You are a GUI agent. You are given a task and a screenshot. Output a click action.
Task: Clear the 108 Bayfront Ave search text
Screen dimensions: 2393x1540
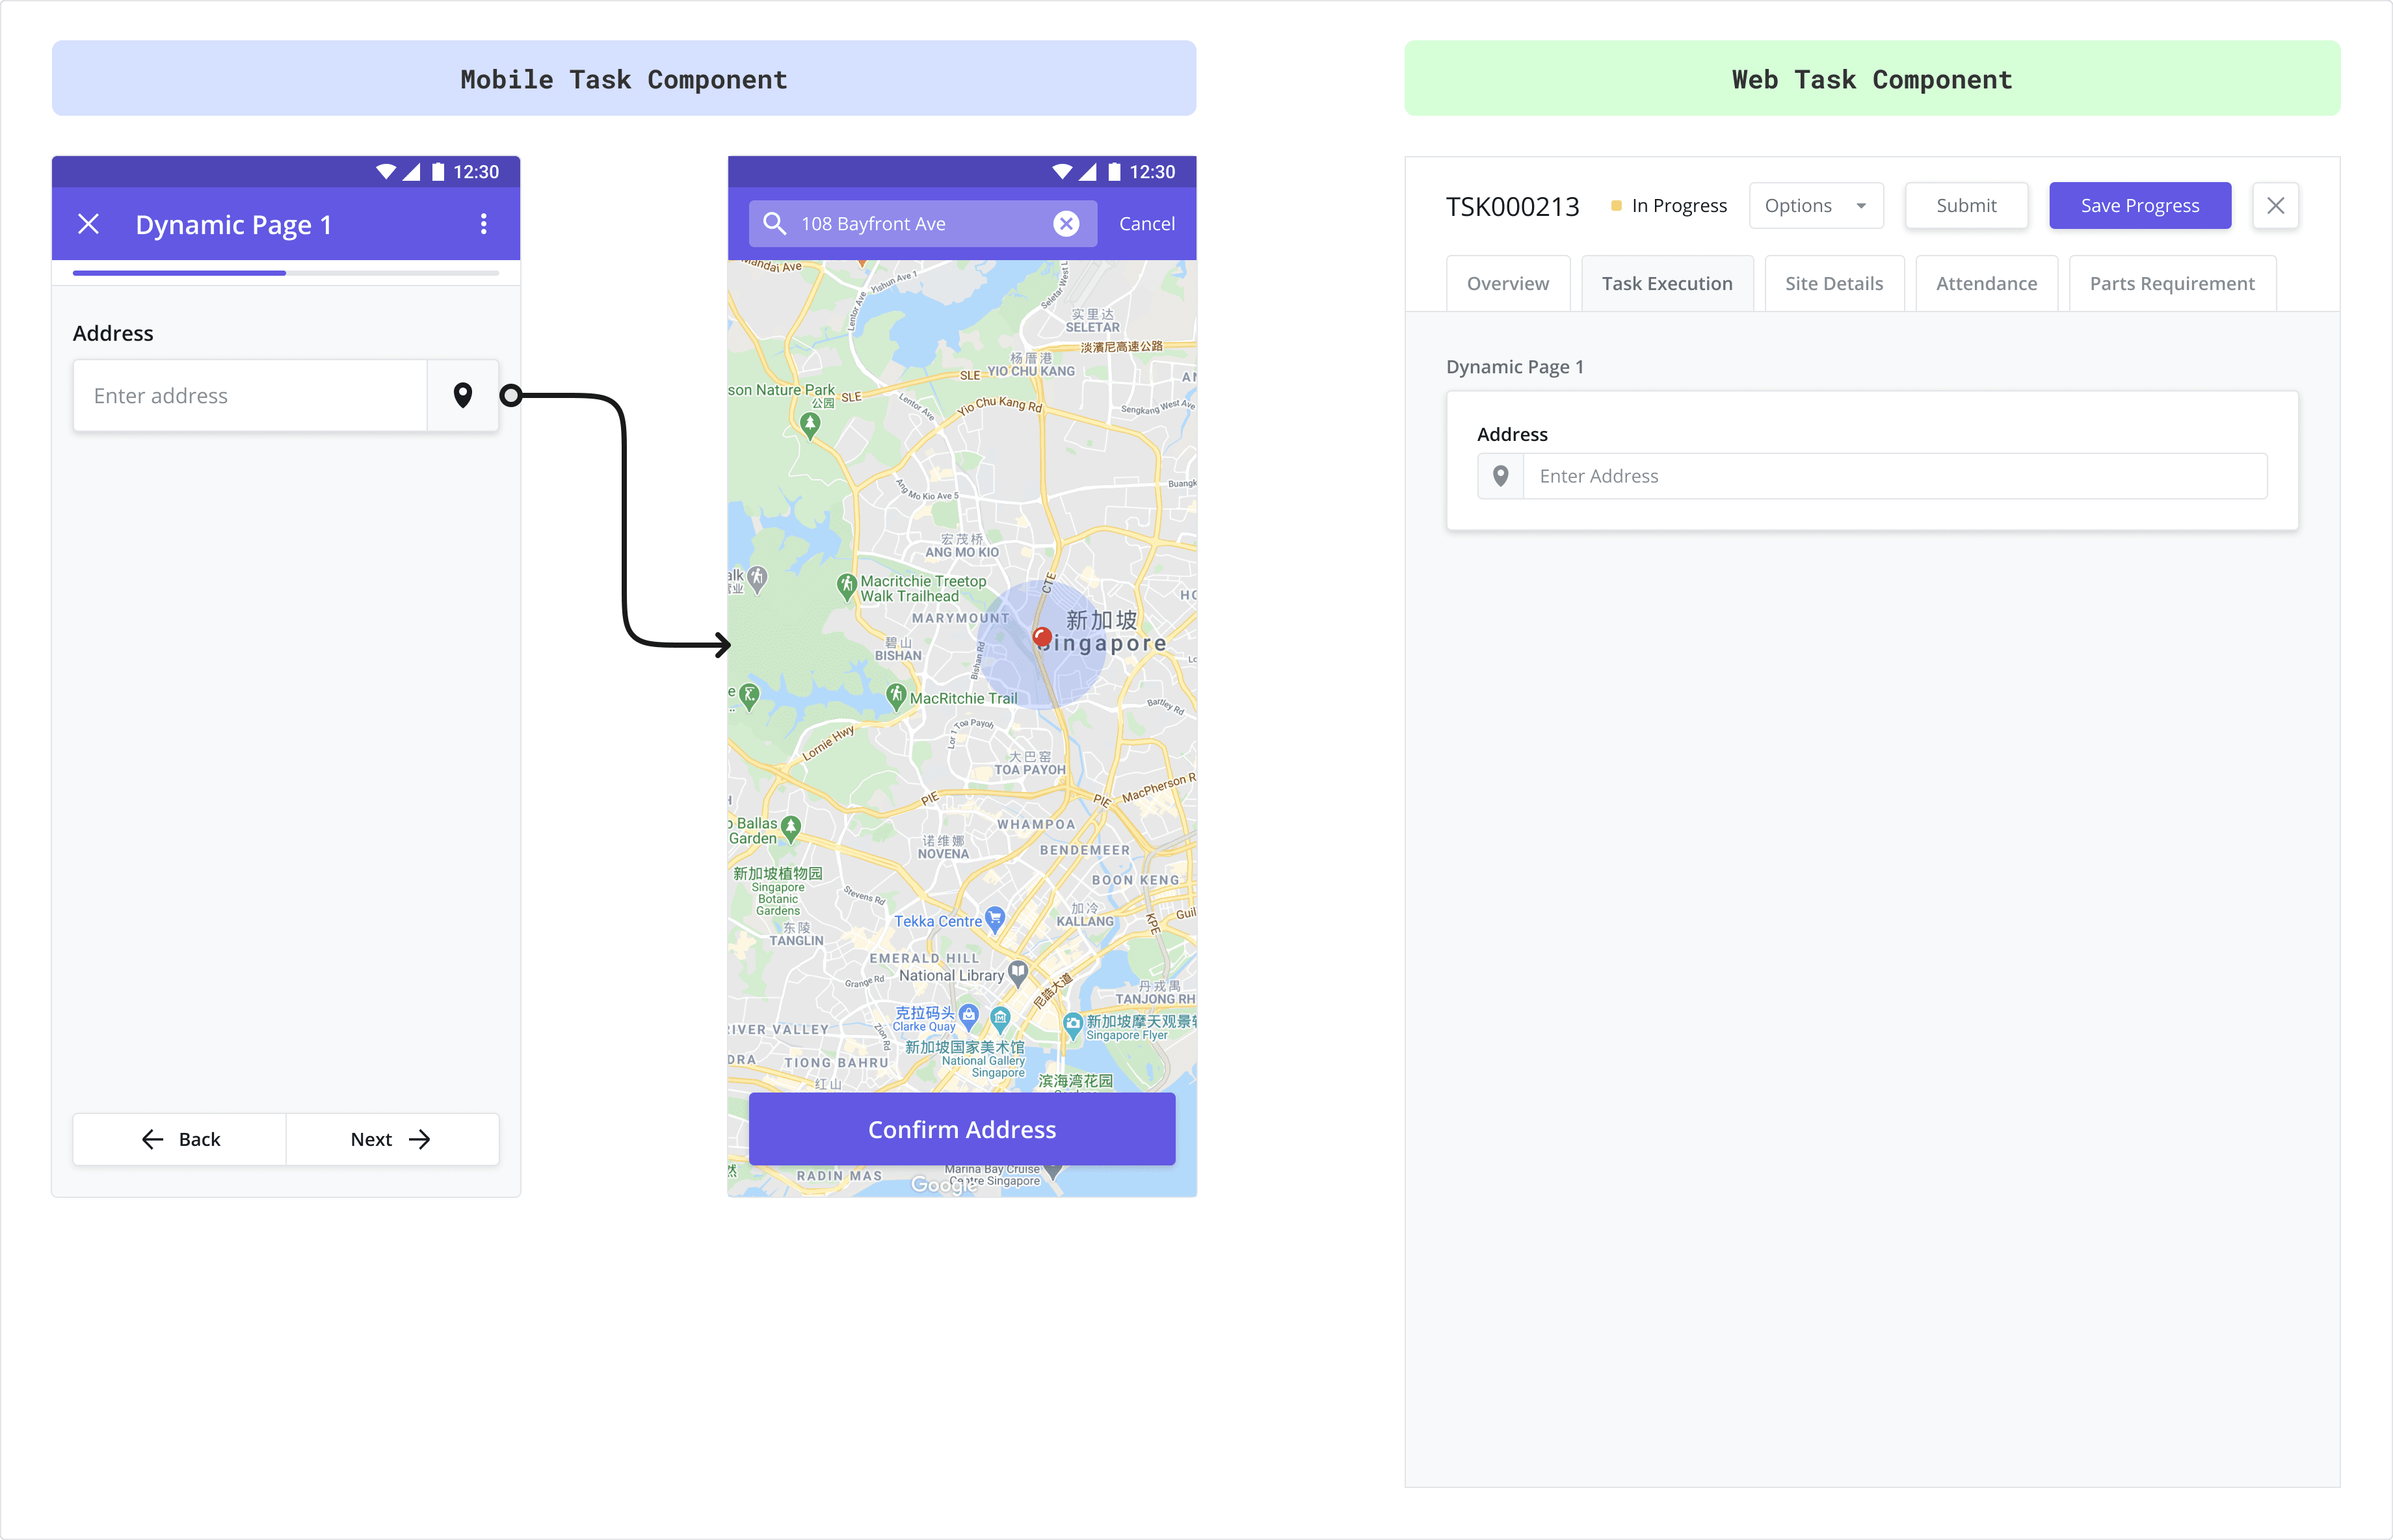[1066, 224]
